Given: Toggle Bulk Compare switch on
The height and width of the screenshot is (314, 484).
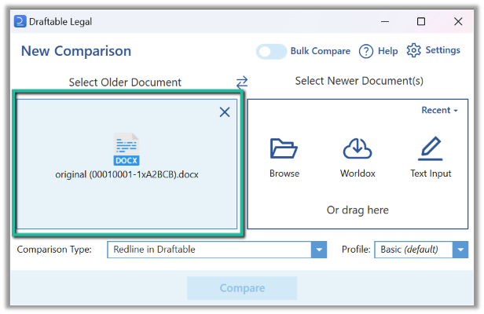Looking at the screenshot, I should pos(271,52).
